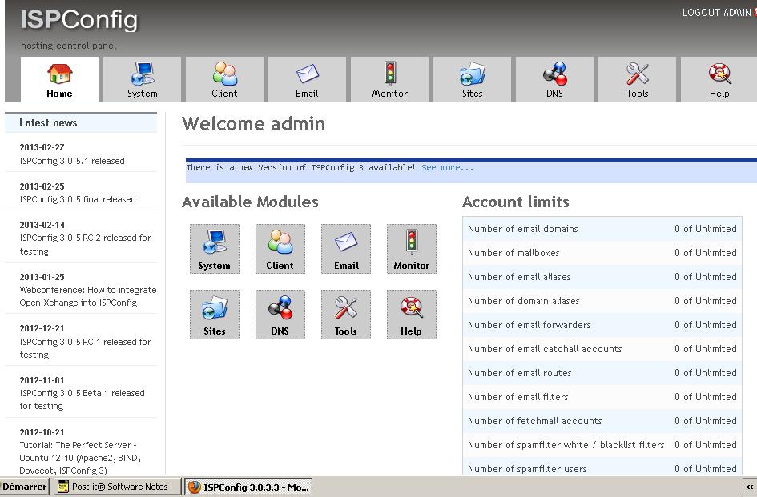Expand the taskbar tray chevron

coord(749,487)
